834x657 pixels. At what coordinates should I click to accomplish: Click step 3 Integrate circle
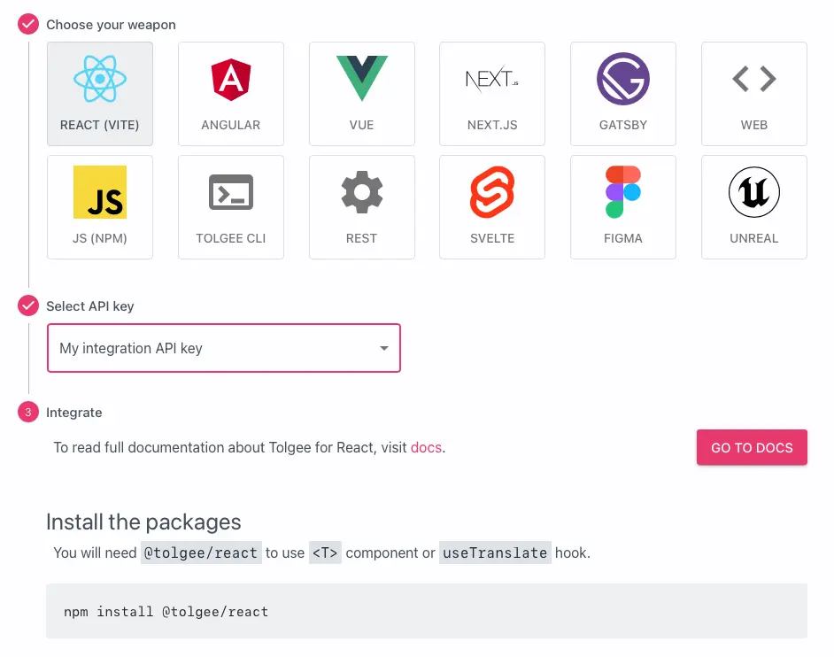(x=28, y=413)
